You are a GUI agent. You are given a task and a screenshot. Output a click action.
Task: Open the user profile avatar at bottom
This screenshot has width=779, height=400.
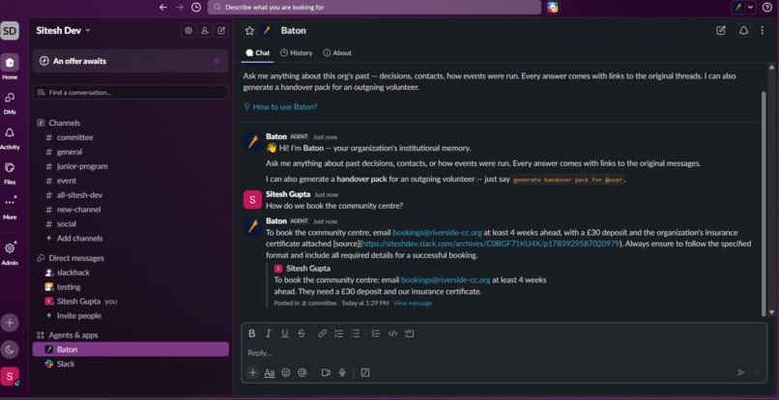(x=10, y=377)
